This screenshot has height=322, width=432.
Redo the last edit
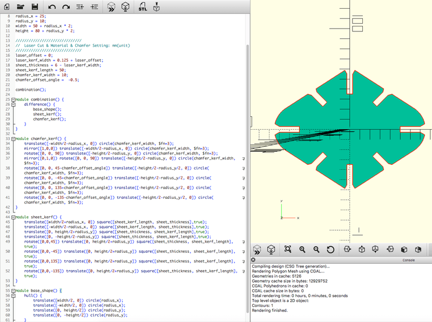pos(66,6)
